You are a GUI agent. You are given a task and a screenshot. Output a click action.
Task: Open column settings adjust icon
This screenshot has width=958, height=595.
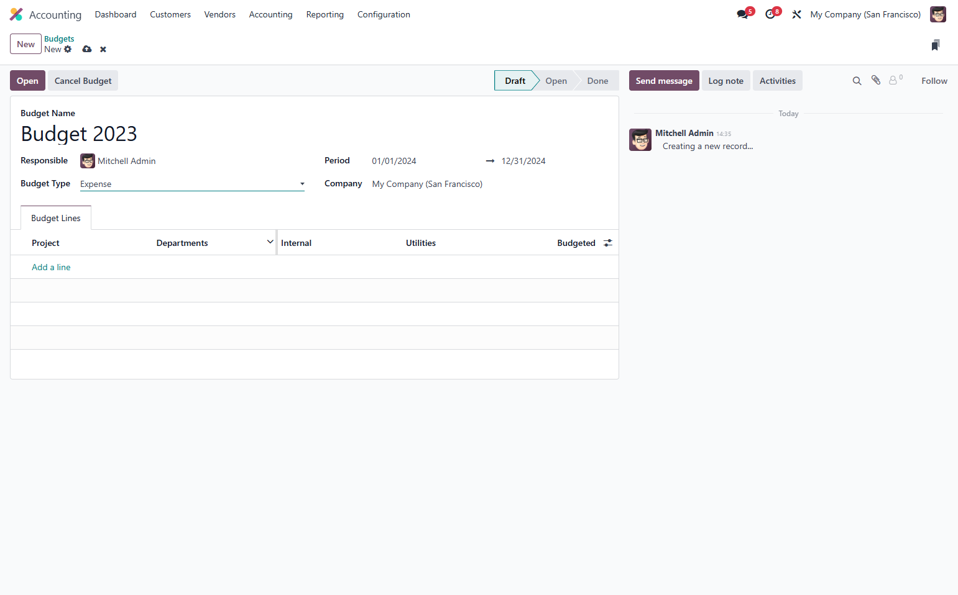click(x=608, y=243)
